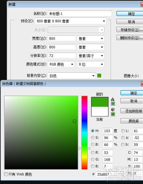Click the 拾色器 dialog title text
This screenshot has height=184, width=143.
(x=24, y=84)
